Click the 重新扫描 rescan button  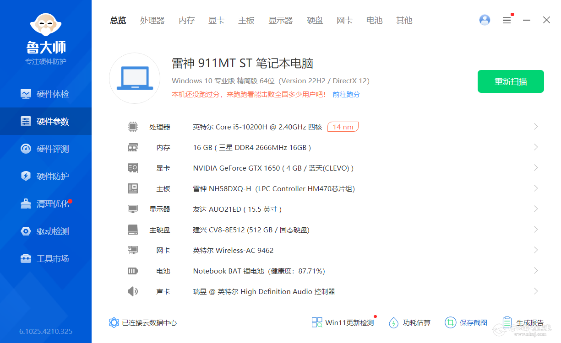coord(511,81)
